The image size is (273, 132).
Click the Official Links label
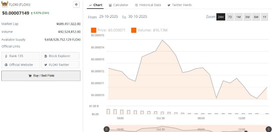(x=11, y=47)
